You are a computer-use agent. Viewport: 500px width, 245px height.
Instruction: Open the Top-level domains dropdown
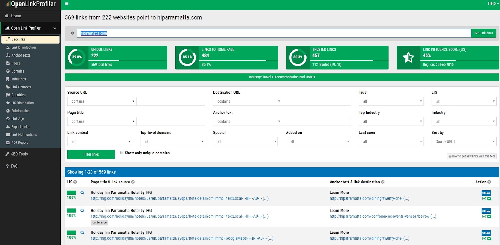(x=172, y=142)
